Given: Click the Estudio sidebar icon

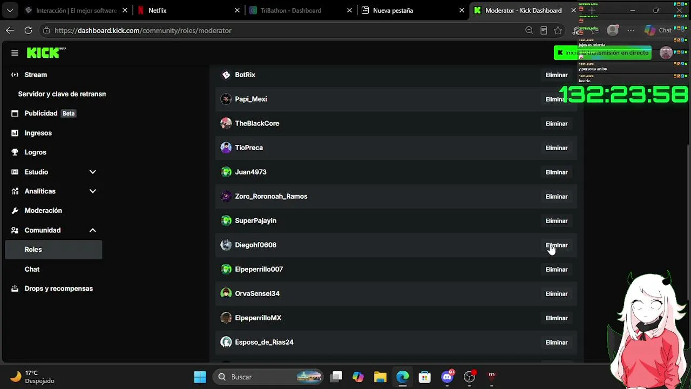Looking at the screenshot, I should click(x=15, y=172).
